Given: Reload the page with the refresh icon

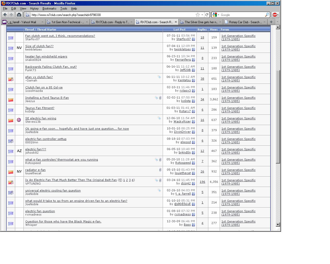Looking at the screenshot, I should (x=207, y=15).
